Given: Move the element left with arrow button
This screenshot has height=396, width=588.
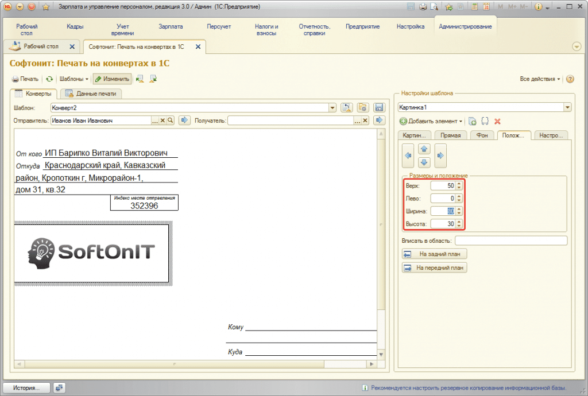Looking at the screenshot, I should (x=408, y=156).
